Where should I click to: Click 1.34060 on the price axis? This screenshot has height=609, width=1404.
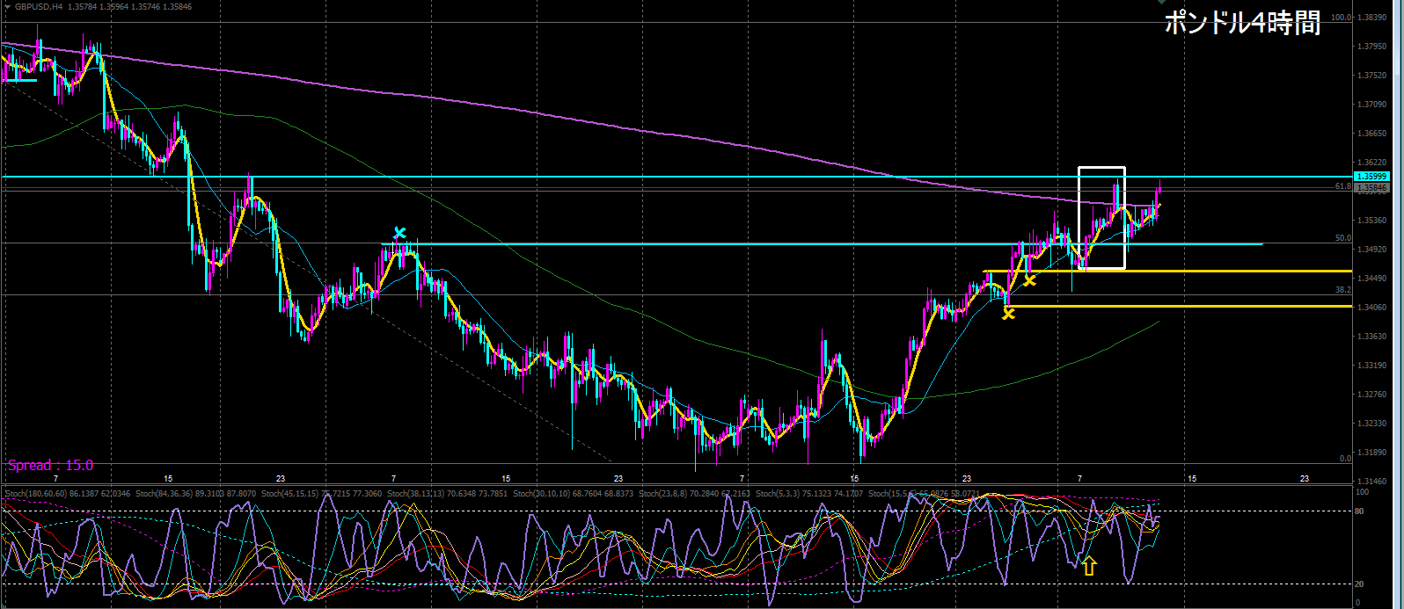[x=1373, y=308]
